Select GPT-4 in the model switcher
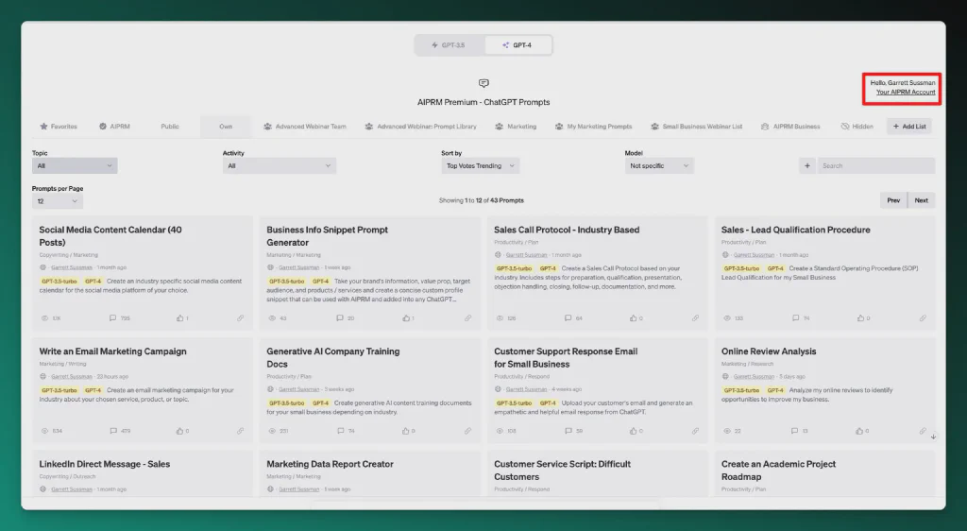967x531 pixels. (517, 45)
